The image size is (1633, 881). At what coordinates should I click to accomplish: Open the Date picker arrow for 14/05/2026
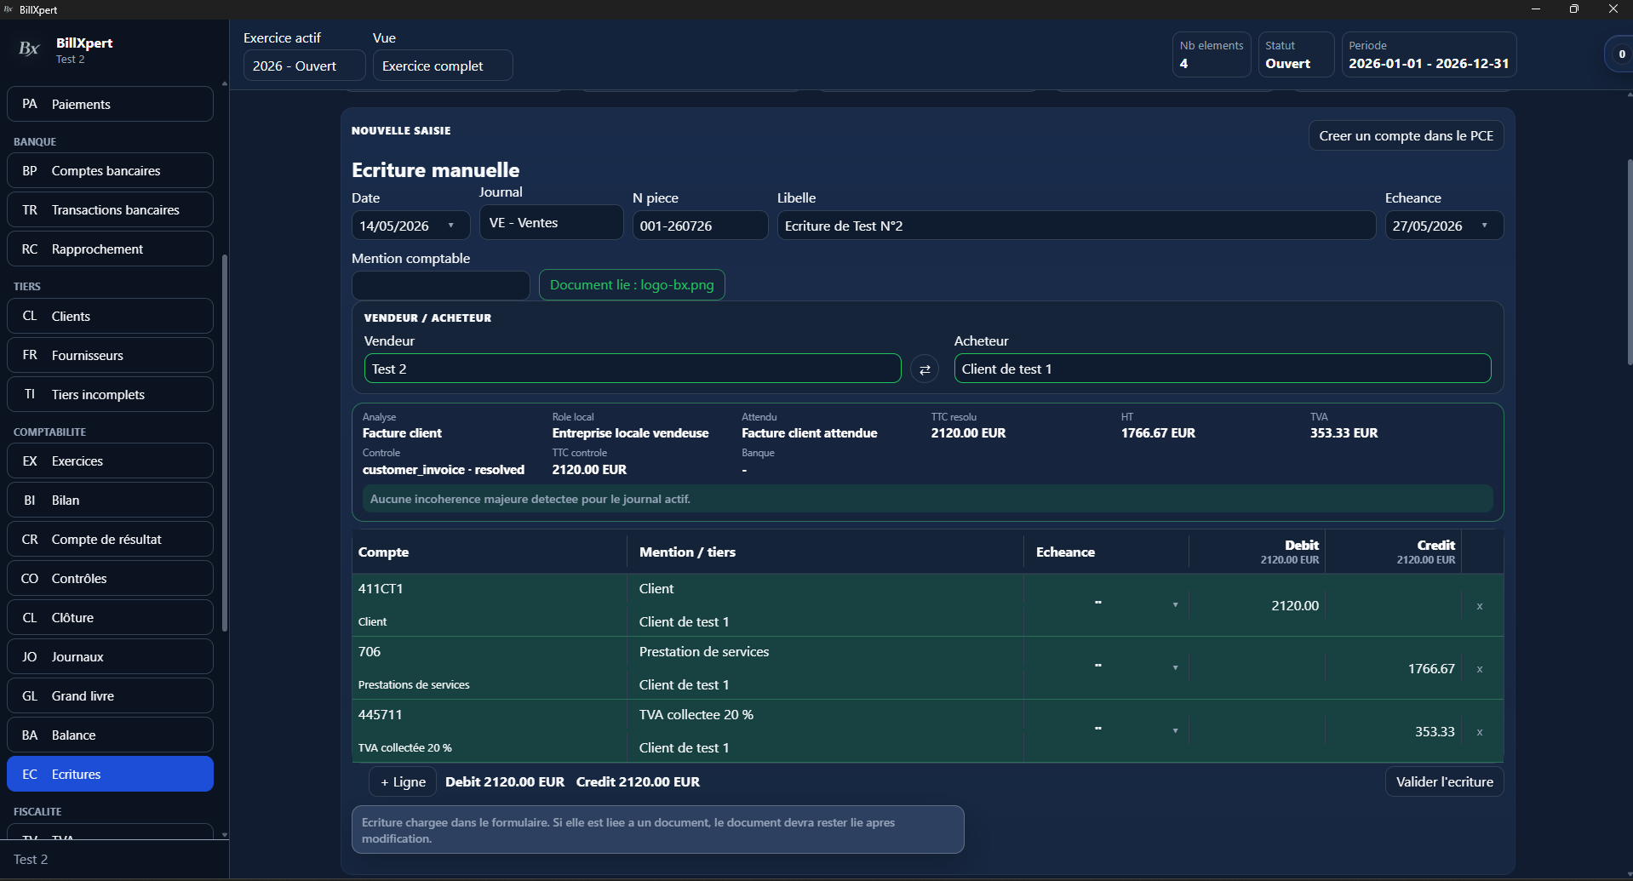click(x=451, y=226)
